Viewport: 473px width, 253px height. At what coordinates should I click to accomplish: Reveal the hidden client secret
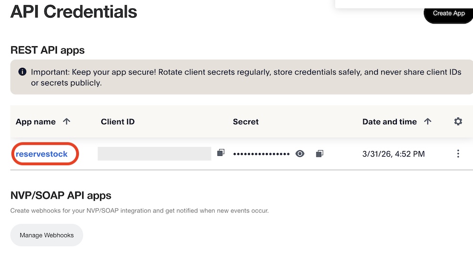[300, 153]
